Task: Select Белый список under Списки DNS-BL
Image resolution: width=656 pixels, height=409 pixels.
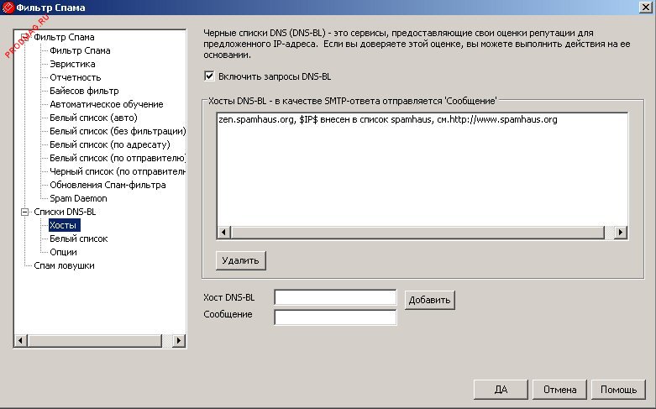Action: [78, 239]
